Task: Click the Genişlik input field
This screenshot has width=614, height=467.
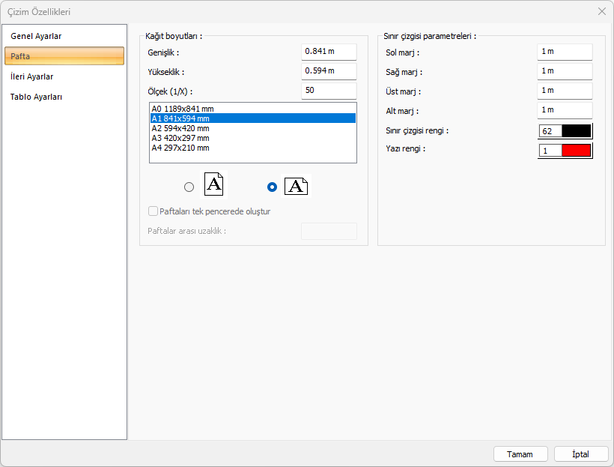Action: click(x=329, y=52)
